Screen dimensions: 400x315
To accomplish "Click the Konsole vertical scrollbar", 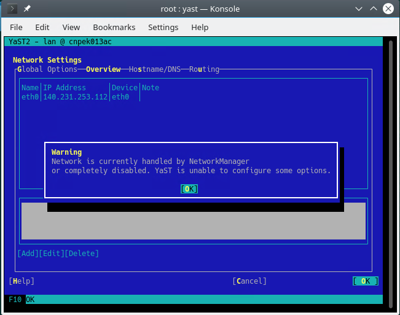I will tap(391, 174).
